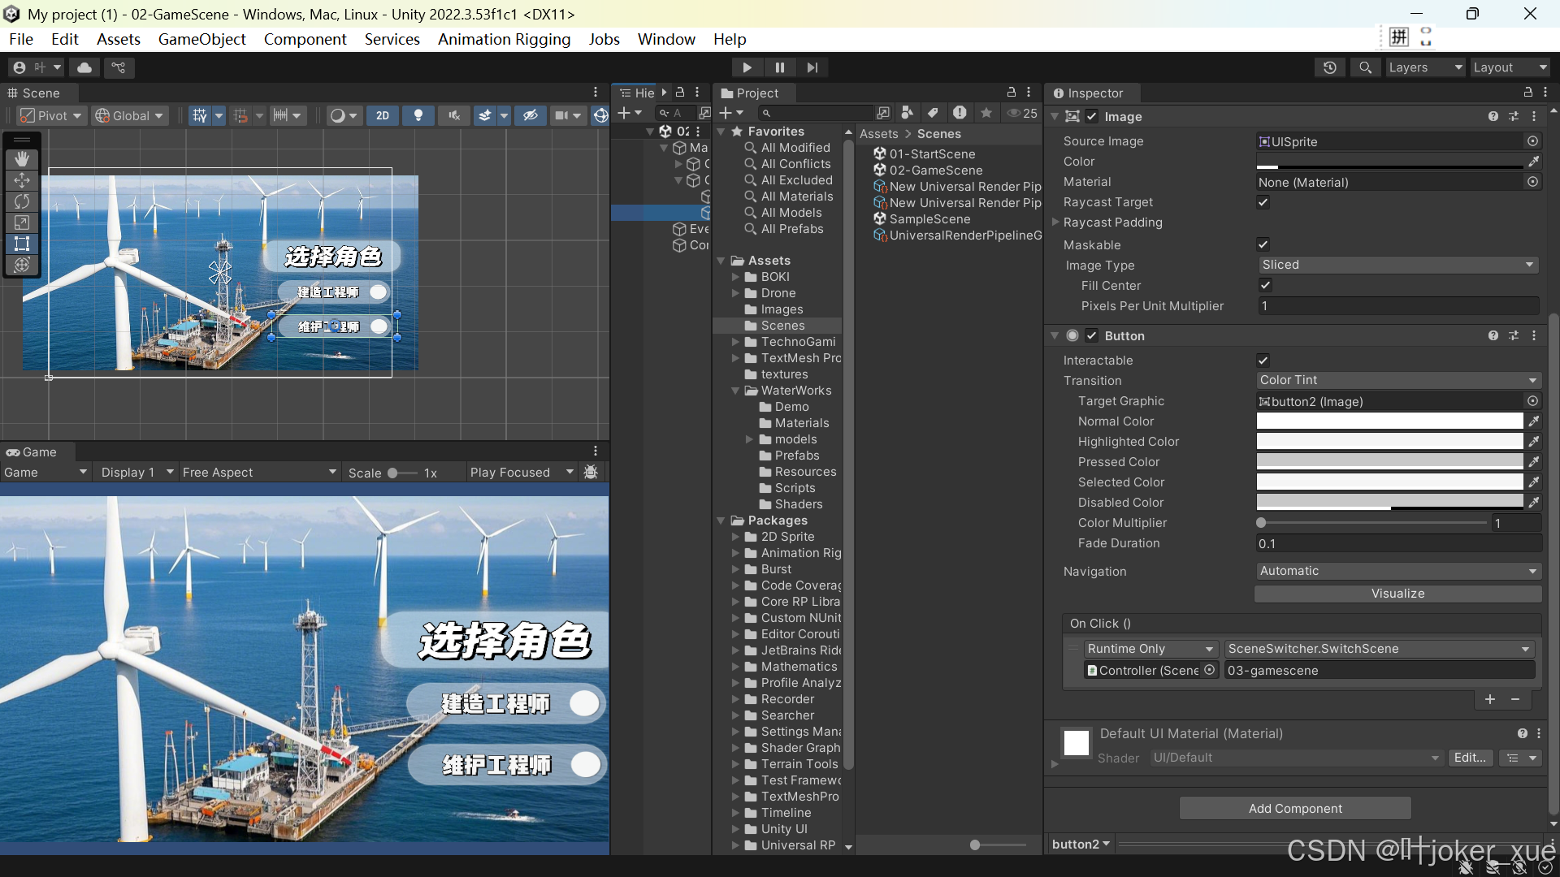
Task: Activate the Rect Transform tool
Action: click(22, 244)
